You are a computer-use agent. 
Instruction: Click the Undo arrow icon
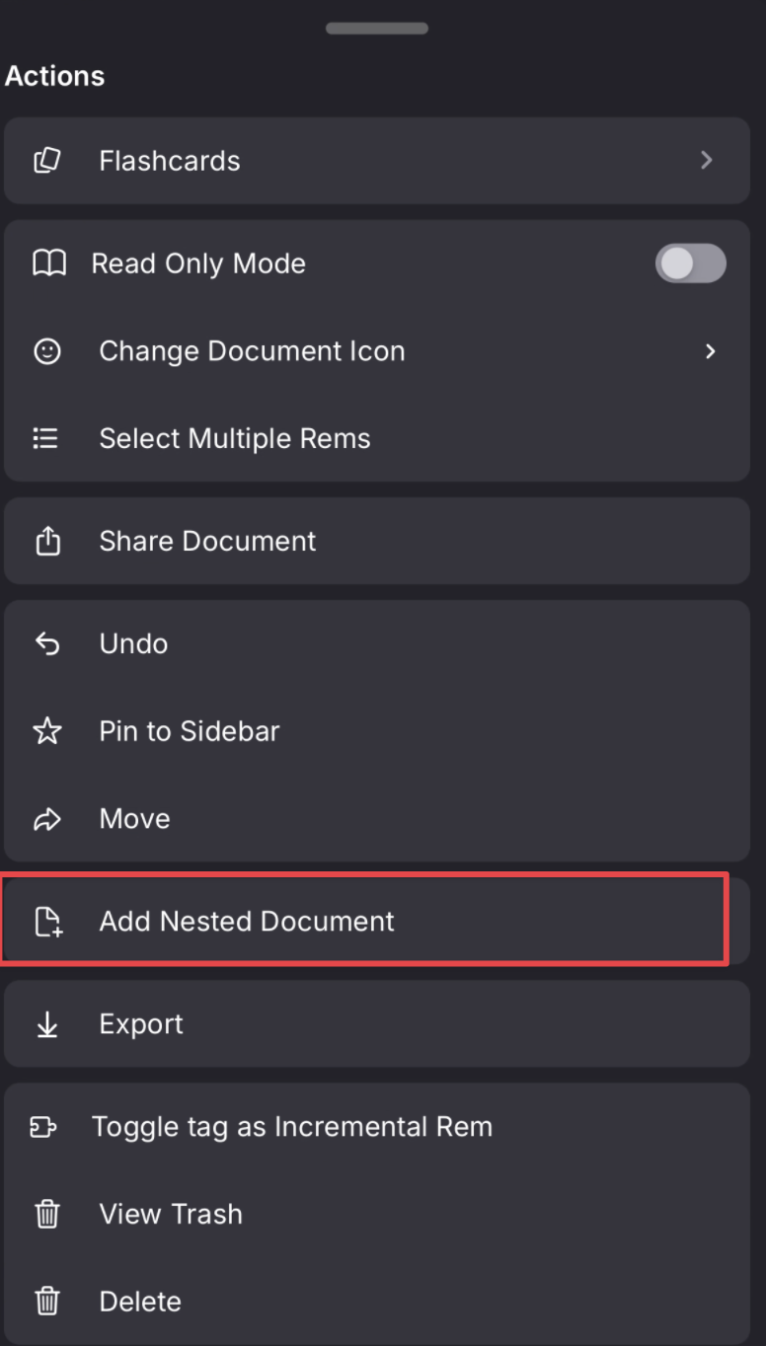pyautogui.click(x=47, y=644)
